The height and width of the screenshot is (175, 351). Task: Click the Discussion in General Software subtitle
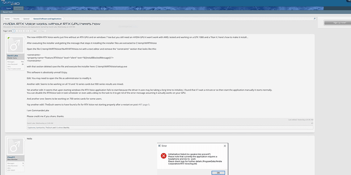(39, 27)
